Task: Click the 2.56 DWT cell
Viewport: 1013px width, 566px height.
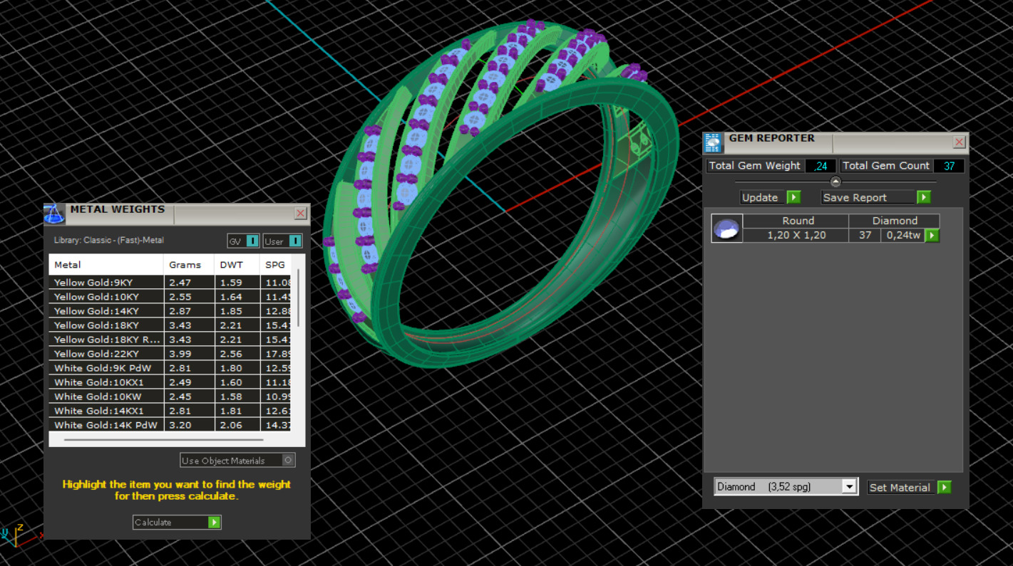Action: coord(237,354)
